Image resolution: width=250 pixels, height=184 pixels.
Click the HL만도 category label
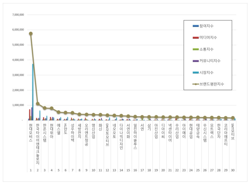[x=65, y=129]
